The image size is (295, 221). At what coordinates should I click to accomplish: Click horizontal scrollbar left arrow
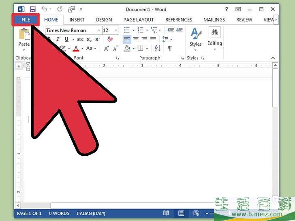click(x=18, y=206)
